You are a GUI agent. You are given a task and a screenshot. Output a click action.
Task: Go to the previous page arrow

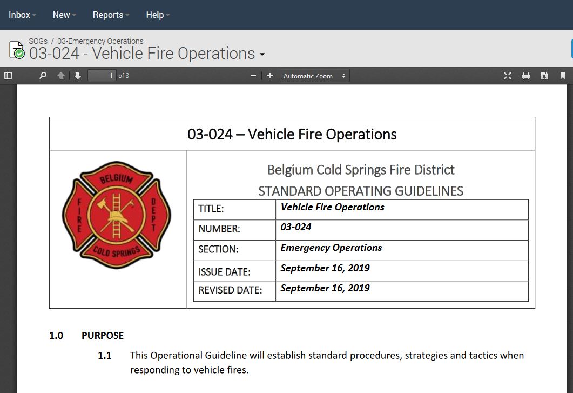[x=61, y=76]
